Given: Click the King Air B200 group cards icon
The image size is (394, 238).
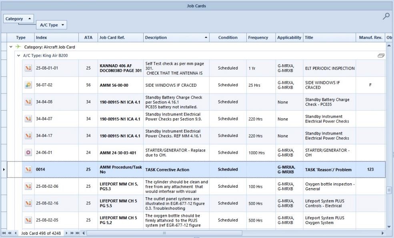Looking at the screenshot, I should (x=381, y=56).
